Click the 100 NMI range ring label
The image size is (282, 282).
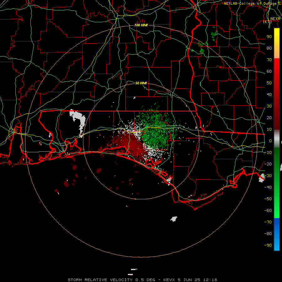pos(141,25)
